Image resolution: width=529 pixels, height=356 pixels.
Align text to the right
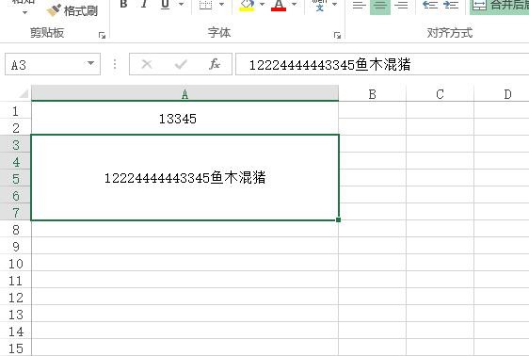click(401, 5)
